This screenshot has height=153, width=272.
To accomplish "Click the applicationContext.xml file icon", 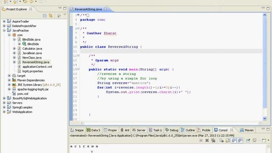I will pyautogui.click(x=19, y=67).
